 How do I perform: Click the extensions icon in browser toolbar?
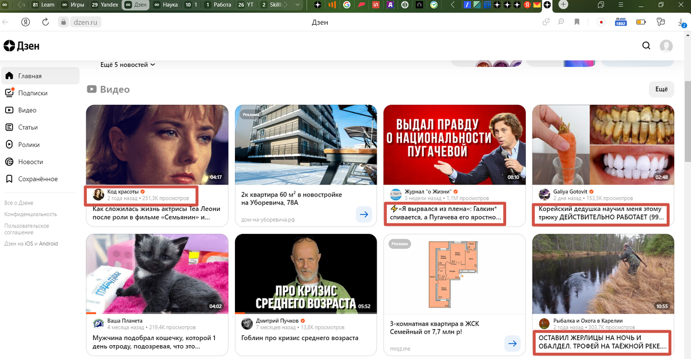[x=661, y=22]
